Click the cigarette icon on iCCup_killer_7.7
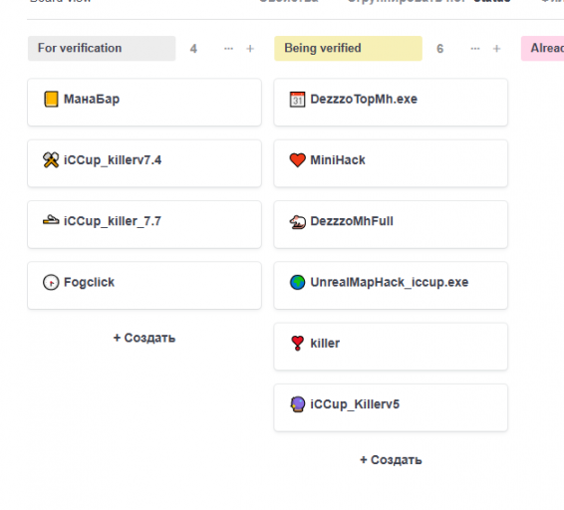Viewport: 564px width, 510px height. [51, 220]
